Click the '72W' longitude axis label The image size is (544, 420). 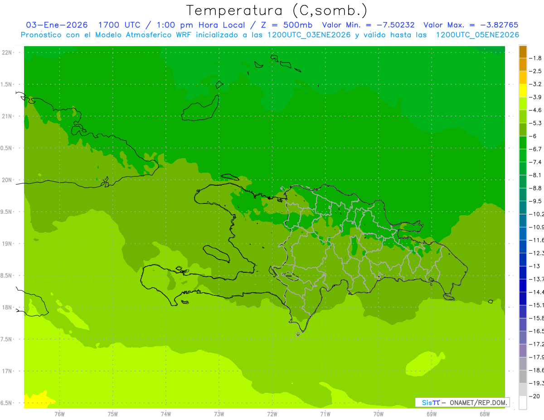272,415
